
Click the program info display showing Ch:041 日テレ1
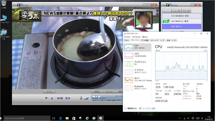[x=107, y=98]
